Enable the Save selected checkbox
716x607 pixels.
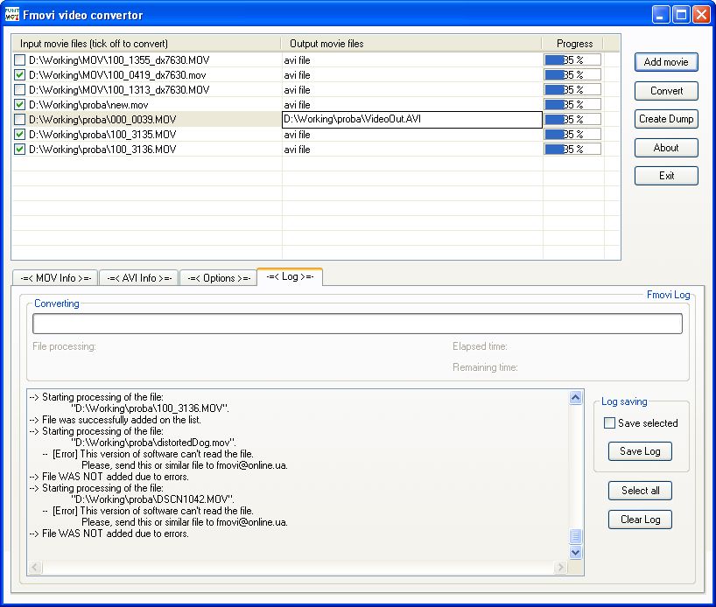610,423
